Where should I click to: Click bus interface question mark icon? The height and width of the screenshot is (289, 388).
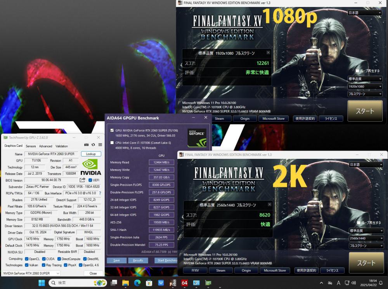coord(100,193)
